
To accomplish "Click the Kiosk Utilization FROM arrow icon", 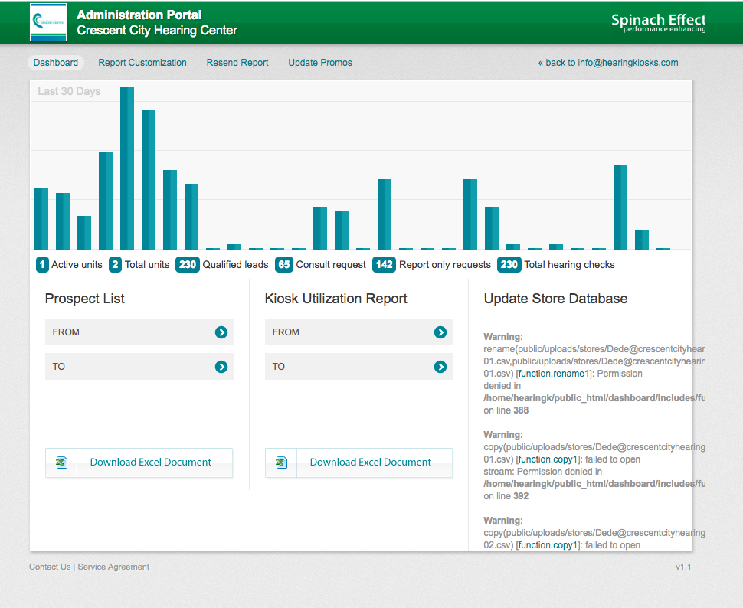I will click(440, 332).
